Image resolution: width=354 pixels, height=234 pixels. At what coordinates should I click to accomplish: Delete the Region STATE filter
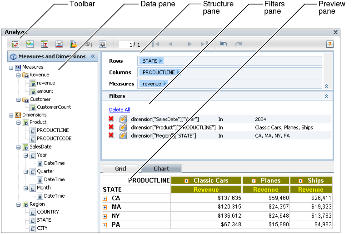111,135
